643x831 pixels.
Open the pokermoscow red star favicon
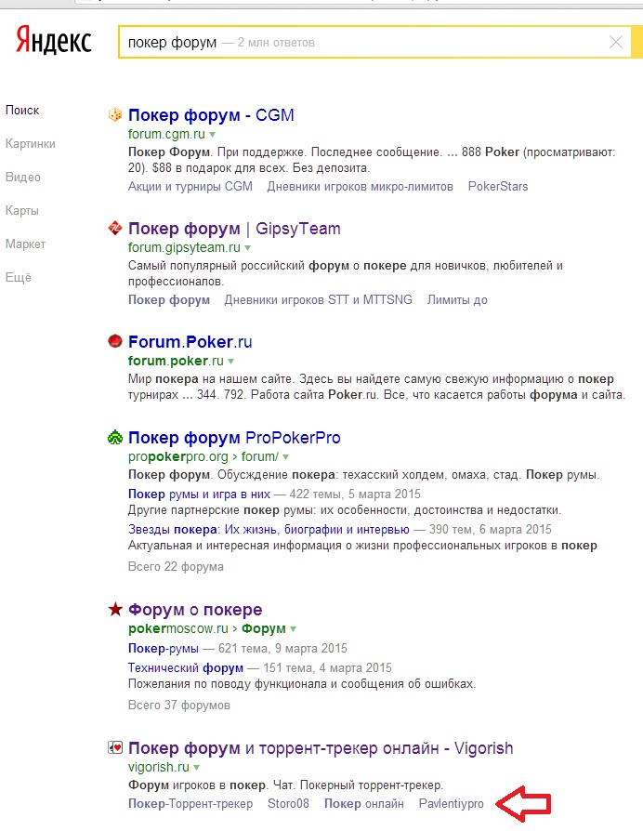point(115,610)
